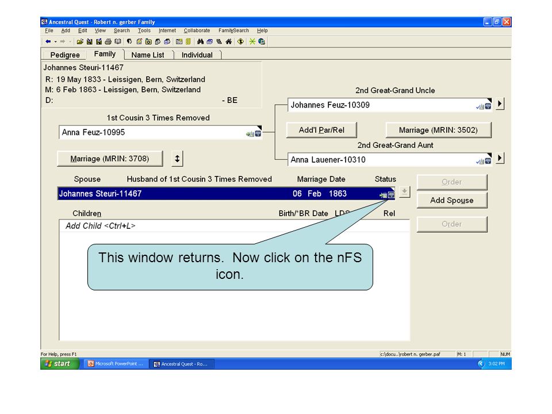
Task: Open the FamilySearch menu
Action: (x=233, y=30)
